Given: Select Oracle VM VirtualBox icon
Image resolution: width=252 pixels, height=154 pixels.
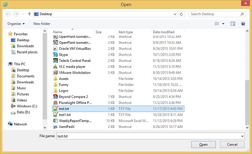Looking at the screenshot, I should 55,48.
